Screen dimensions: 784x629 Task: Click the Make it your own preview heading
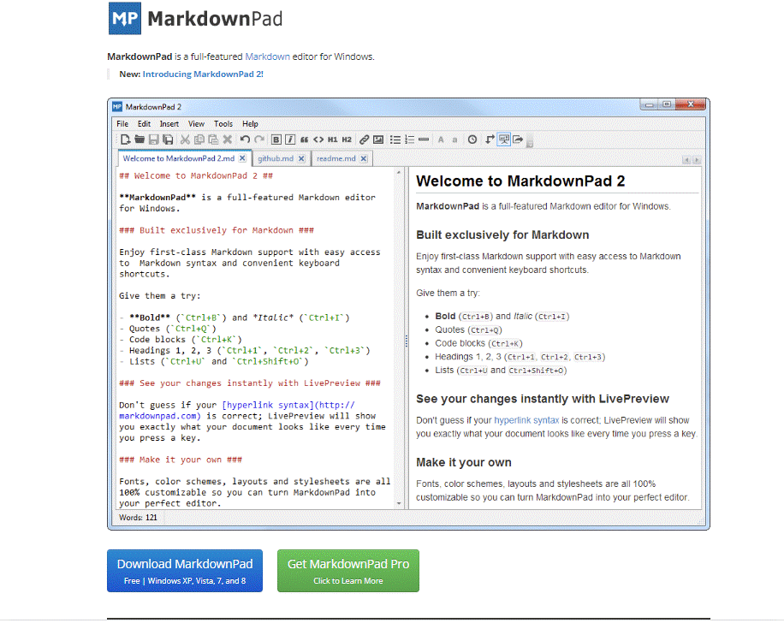[464, 462]
